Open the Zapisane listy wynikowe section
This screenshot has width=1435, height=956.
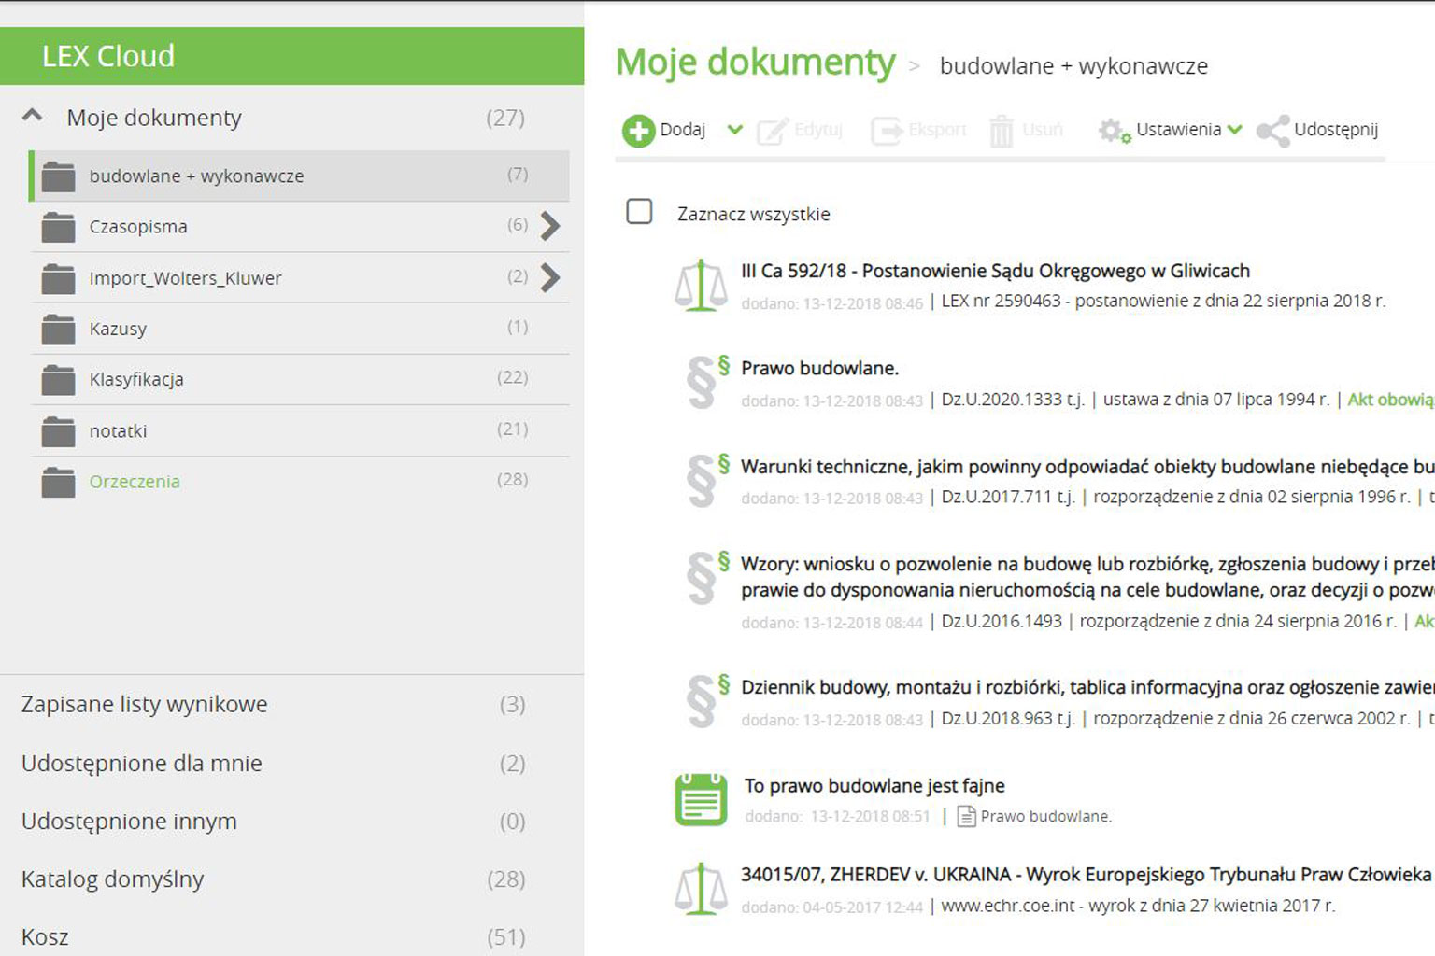pos(144,704)
